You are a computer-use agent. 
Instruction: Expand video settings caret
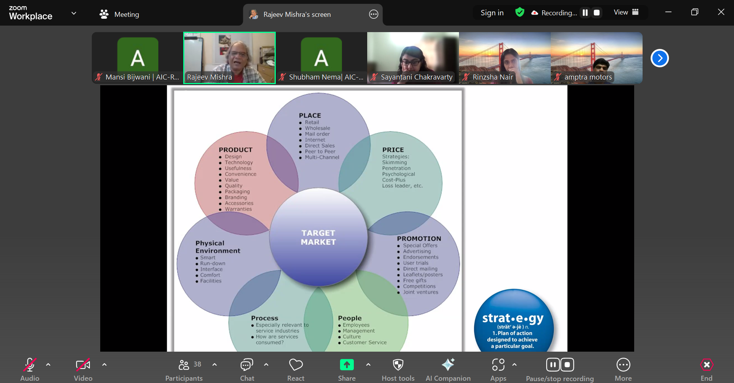coord(104,365)
